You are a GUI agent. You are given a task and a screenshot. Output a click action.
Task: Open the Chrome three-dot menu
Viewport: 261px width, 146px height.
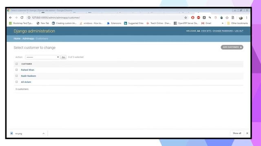tap(246, 17)
